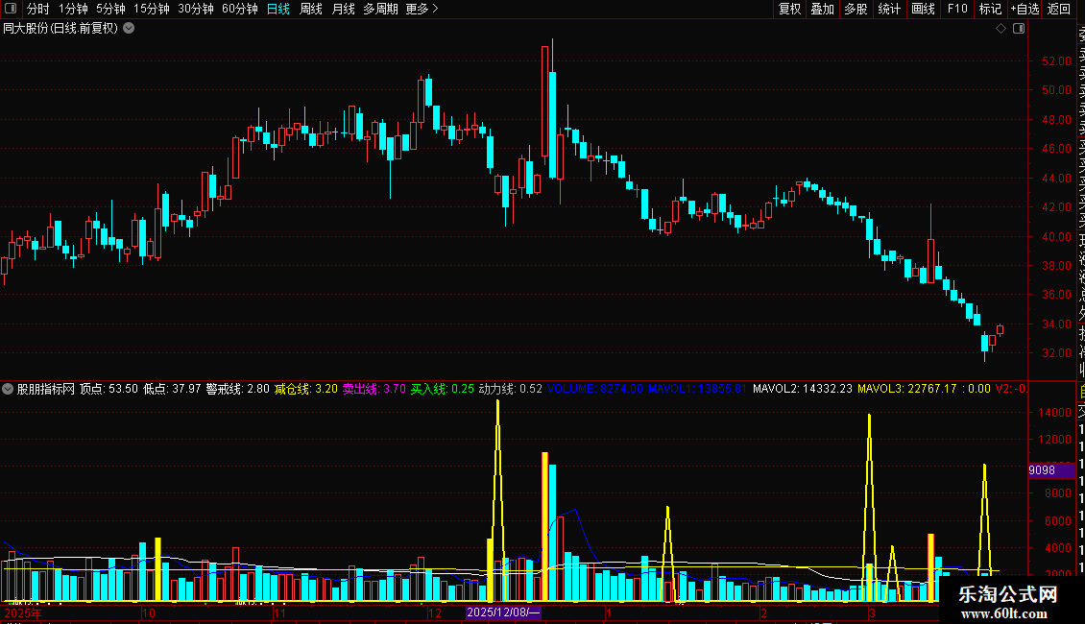Click 返回 to go back
This screenshot has height=624, width=1085.
pyautogui.click(x=1059, y=9)
